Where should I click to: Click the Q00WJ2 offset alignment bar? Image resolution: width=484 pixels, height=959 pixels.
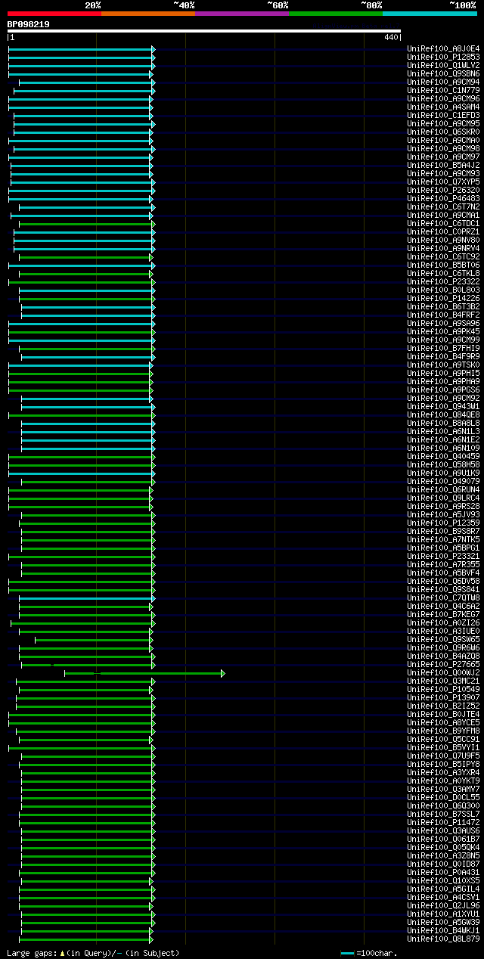tap(143, 672)
